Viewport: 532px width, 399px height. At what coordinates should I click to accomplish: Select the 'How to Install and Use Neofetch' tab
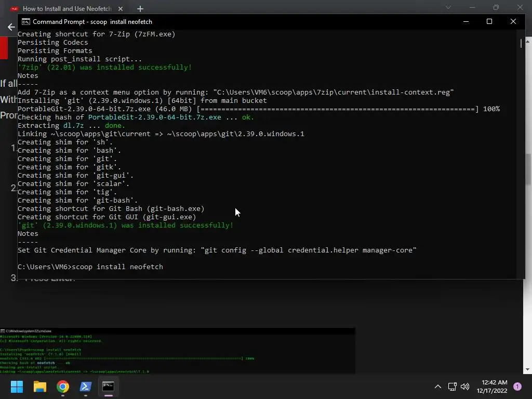(x=67, y=9)
